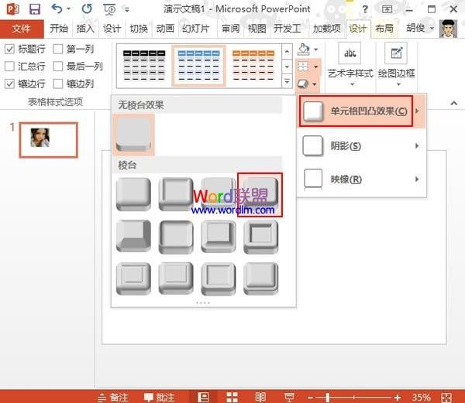Enable the 最后一列 checkbox
This screenshot has height=403, width=465.
58,67
